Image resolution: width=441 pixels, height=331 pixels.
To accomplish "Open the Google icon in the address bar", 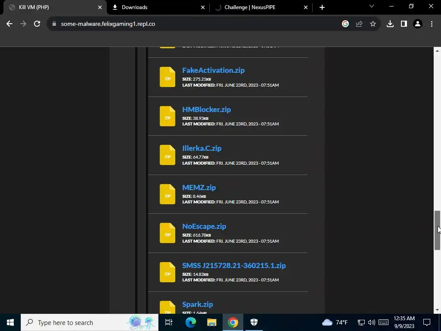I will tap(345, 24).
